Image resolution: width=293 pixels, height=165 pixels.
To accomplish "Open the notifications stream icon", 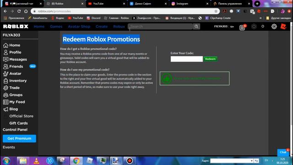I will [242, 27].
